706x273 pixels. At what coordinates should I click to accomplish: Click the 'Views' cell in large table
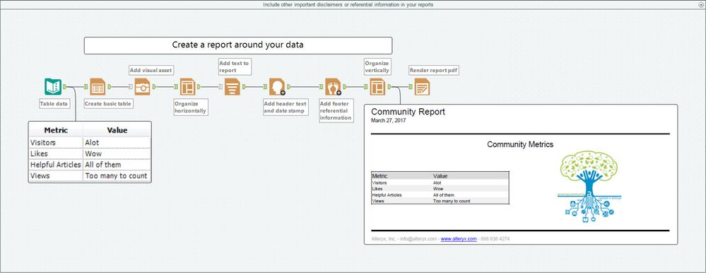56,175
